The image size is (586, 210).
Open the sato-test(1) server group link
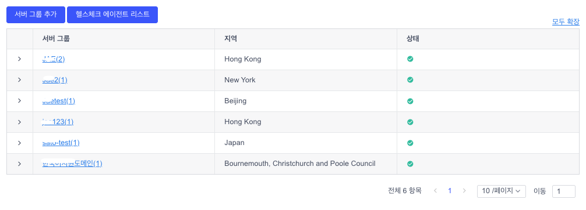coord(61,143)
